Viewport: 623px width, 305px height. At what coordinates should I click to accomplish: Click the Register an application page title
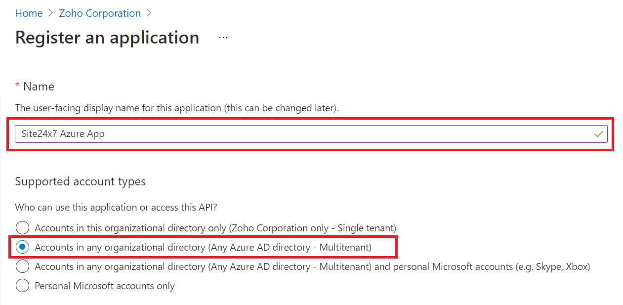point(107,38)
